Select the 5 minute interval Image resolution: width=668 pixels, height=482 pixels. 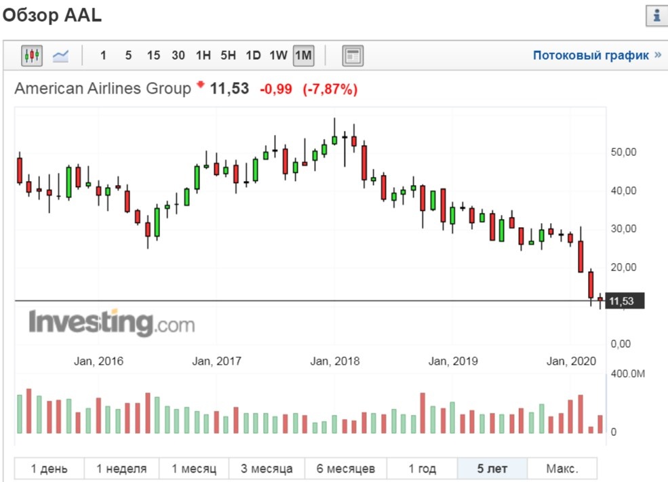click(128, 56)
